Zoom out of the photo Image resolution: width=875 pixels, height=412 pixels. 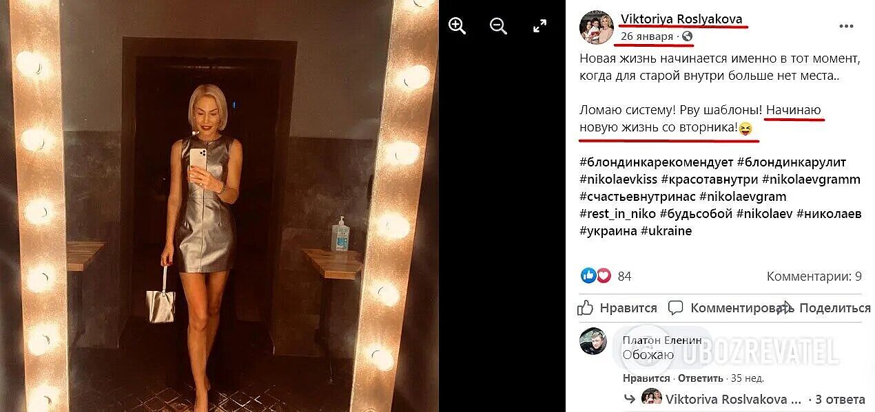pos(498,26)
